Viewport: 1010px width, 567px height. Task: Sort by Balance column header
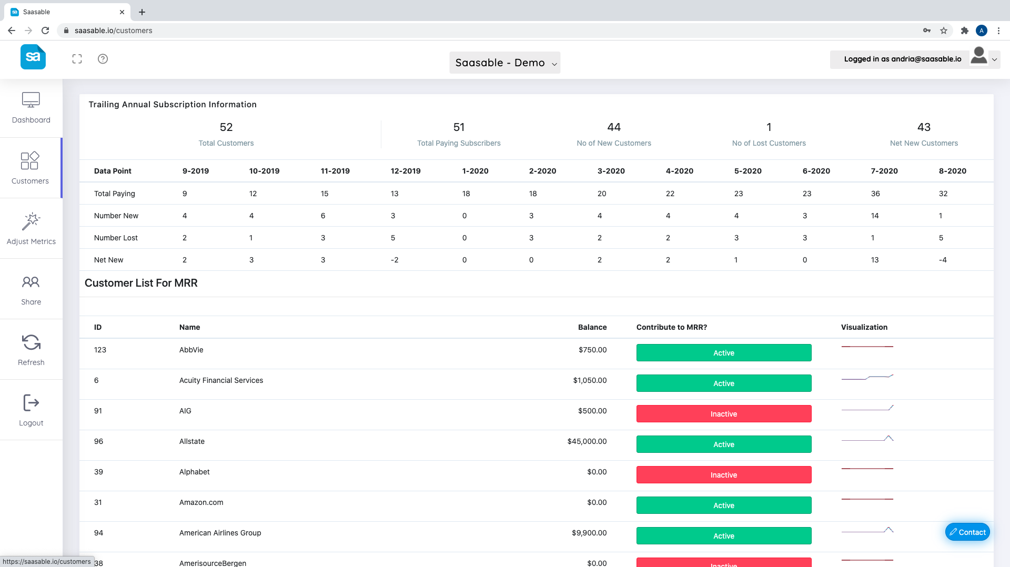click(x=592, y=327)
